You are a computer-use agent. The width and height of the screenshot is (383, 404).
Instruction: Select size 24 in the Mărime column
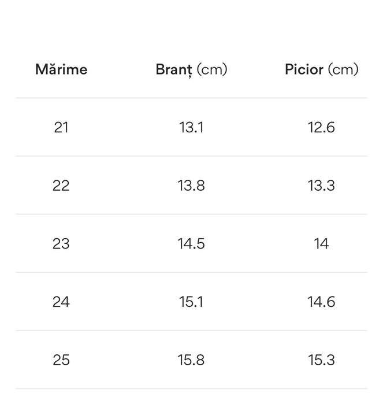tap(61, 302)
